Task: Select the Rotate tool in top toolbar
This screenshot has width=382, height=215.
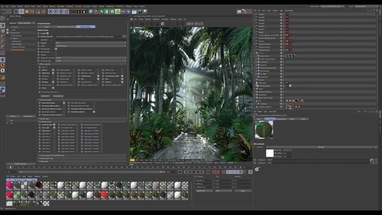Action: pos(32,11)
